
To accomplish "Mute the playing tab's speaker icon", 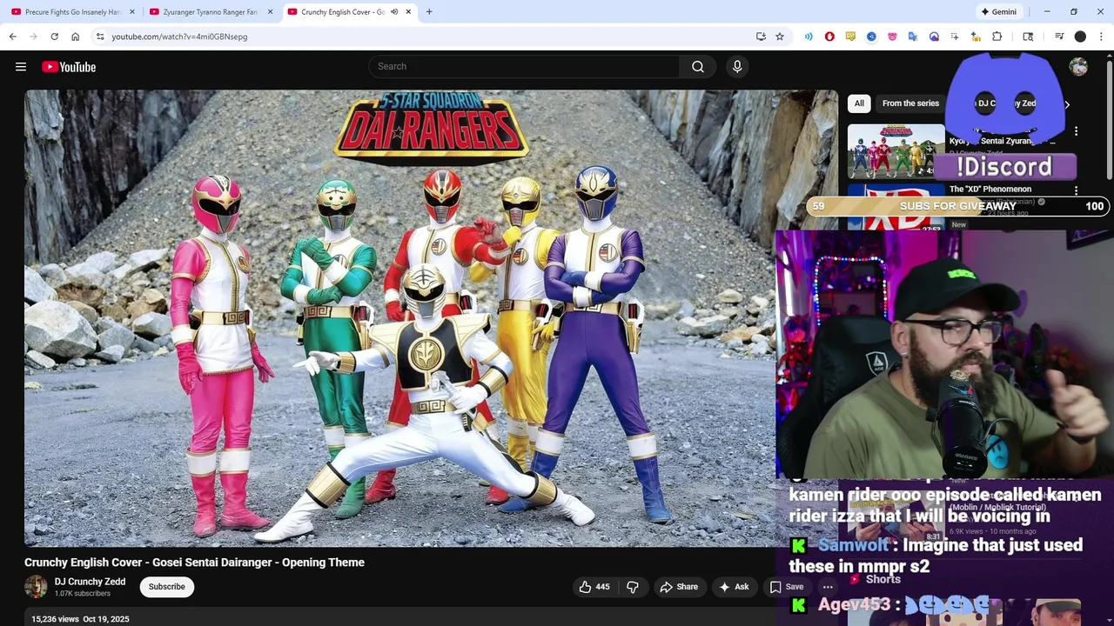I will 394,12.
